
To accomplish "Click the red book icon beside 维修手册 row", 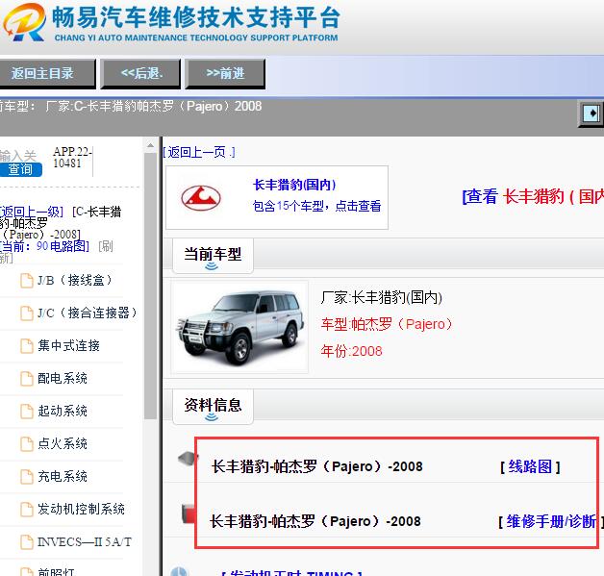I will point(189,513).
